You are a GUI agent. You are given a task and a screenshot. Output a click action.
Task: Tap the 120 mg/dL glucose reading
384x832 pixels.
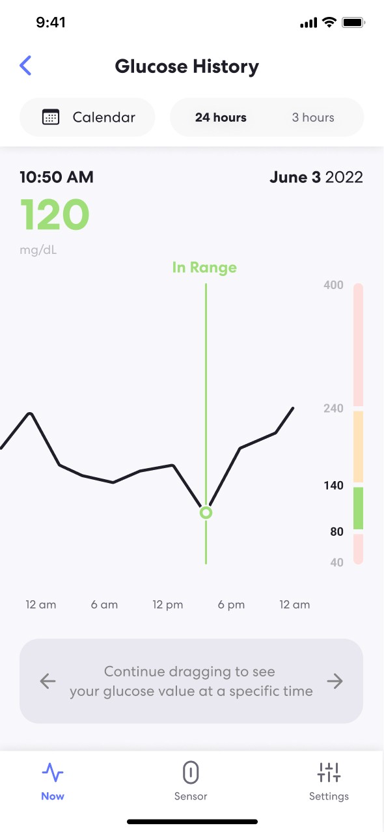tap(55, 215)
